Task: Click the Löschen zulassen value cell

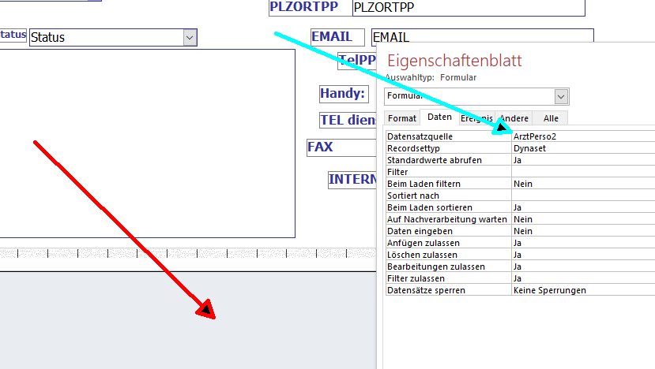Action: (x=583, y=255)
